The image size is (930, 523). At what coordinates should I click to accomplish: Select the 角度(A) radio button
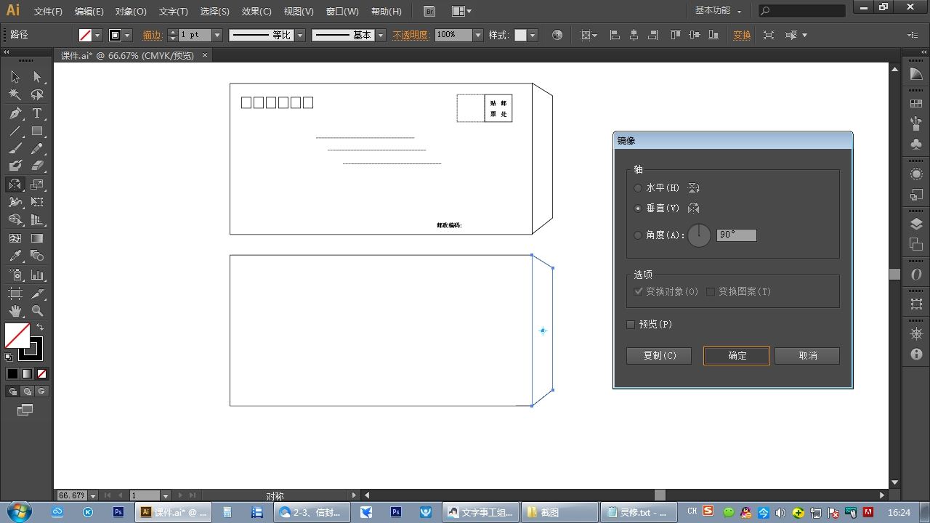pos(638,235)
